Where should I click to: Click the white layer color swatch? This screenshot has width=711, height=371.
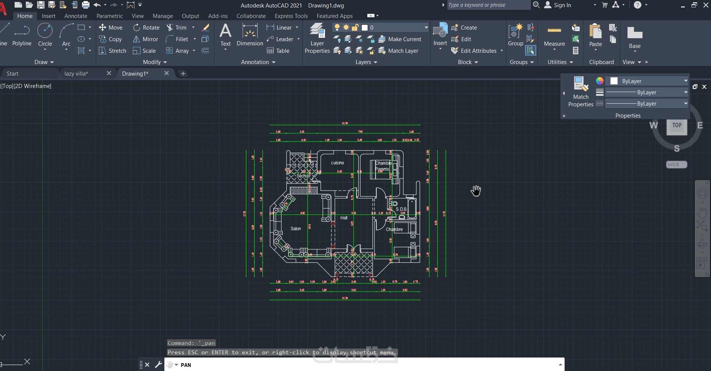coord(365,27)
